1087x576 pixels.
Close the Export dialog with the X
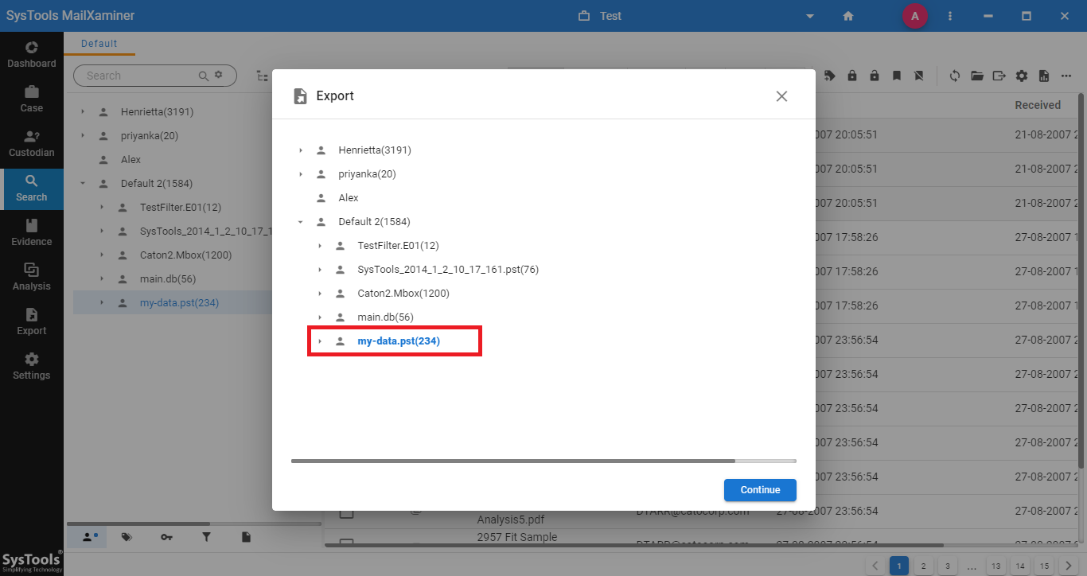[x=781, y=96]
